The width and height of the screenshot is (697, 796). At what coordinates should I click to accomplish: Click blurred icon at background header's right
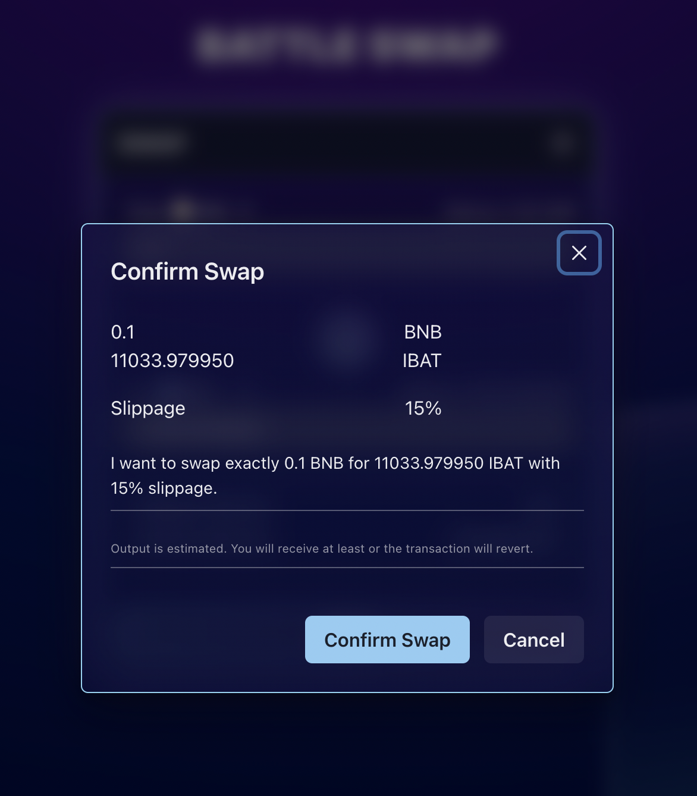[x=563, y=143]
